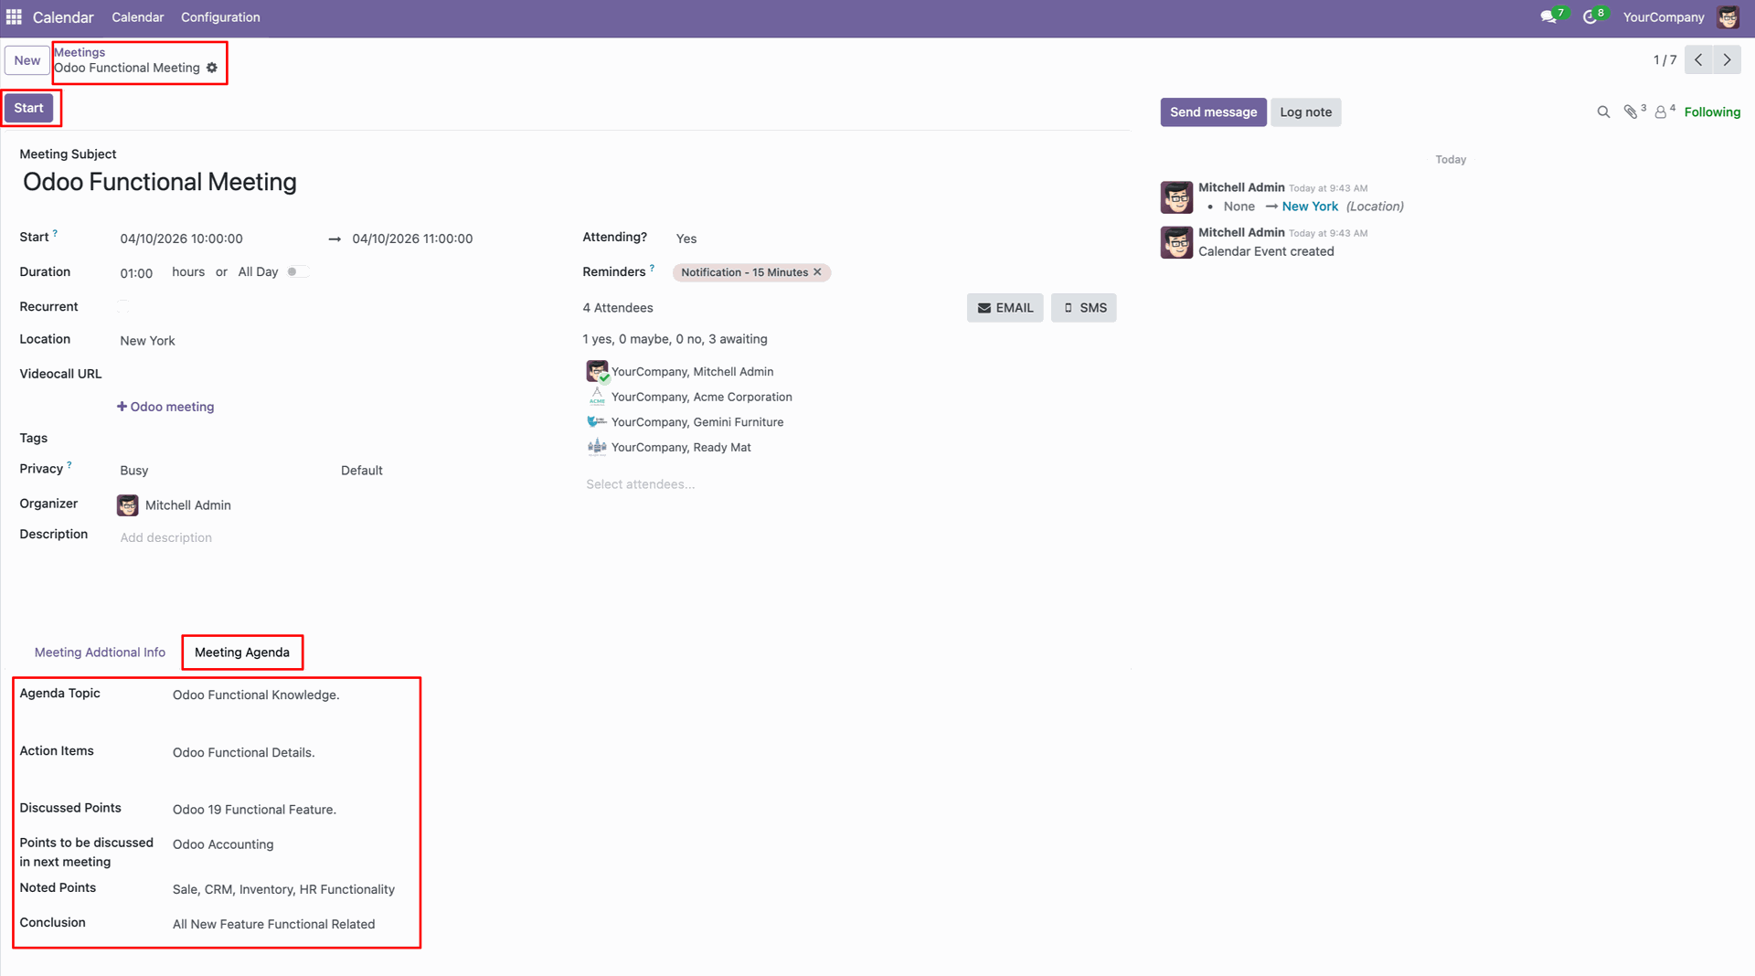Toggle the All Day switch

(x=297, y=271)
